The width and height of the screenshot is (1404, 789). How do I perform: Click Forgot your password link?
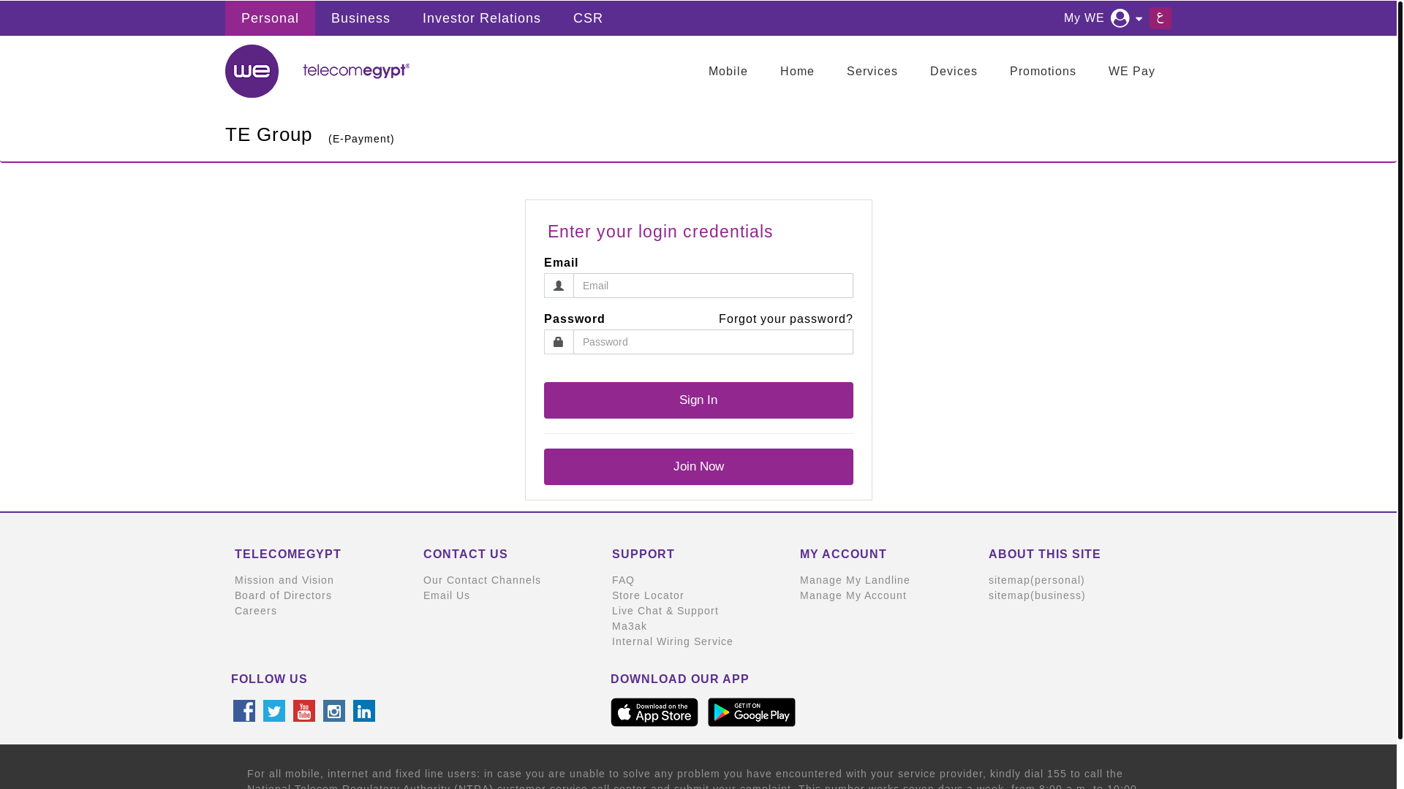click(786, 319)
